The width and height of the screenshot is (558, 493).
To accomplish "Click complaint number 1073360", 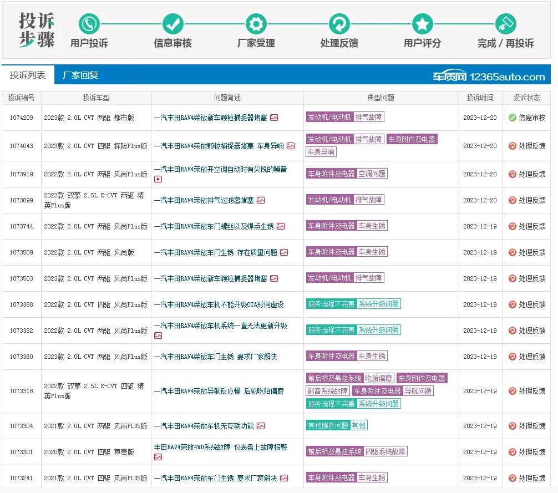I will point(21,357).
